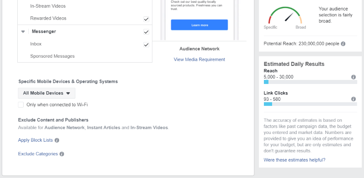364x178 pixels.
Task: Click the Reach estimate bar
Action: (310, 82)
